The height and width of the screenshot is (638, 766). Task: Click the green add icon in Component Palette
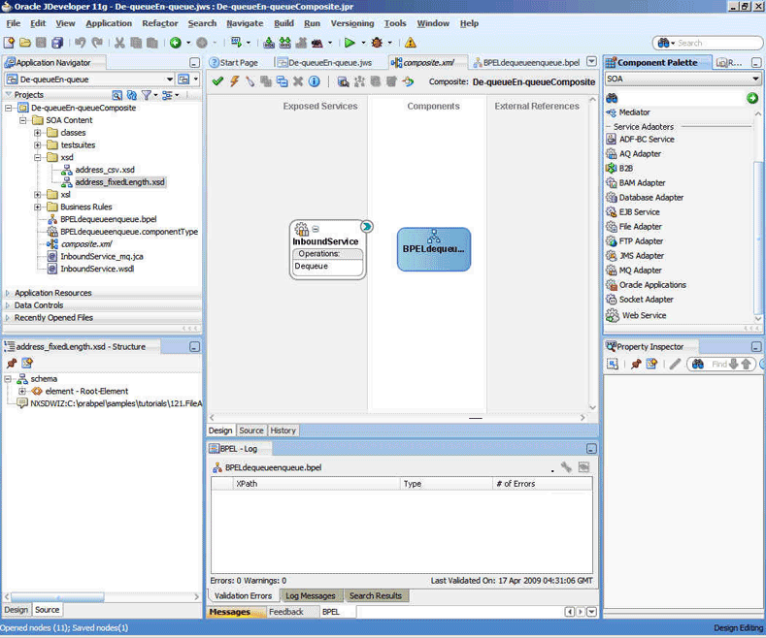pyautogui.click(x=752, y=98)
